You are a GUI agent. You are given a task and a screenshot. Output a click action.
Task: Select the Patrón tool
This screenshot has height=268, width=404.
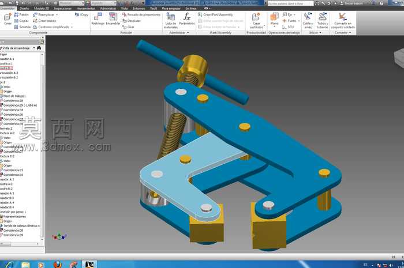21,14
